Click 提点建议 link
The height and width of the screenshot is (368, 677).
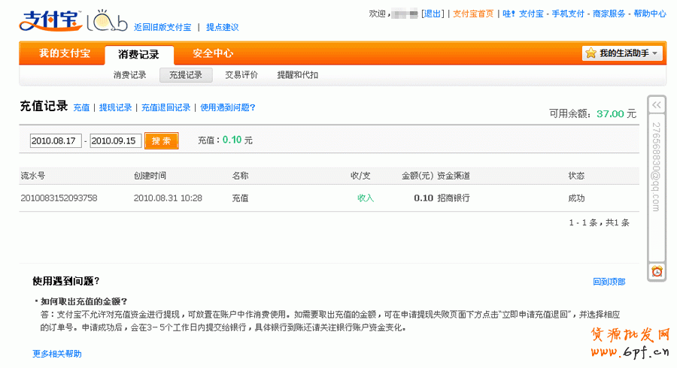[x=223, y=27]
